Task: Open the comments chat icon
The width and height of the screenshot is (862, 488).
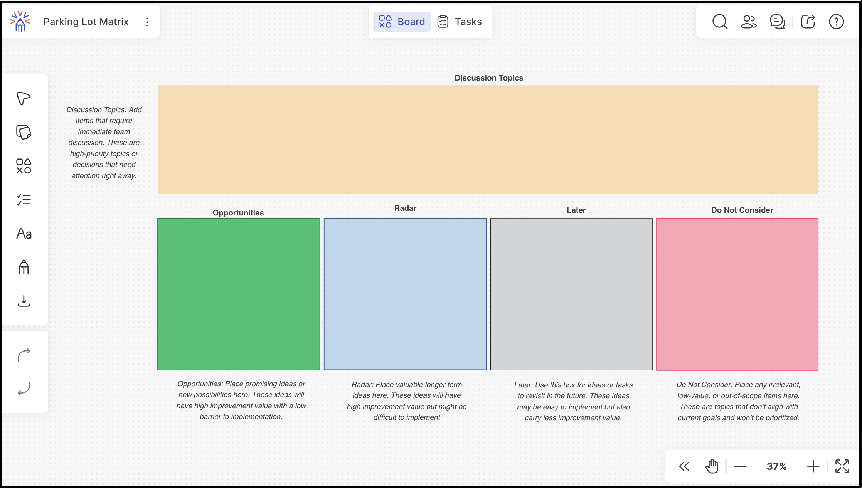Action: [x=777, y=22]
